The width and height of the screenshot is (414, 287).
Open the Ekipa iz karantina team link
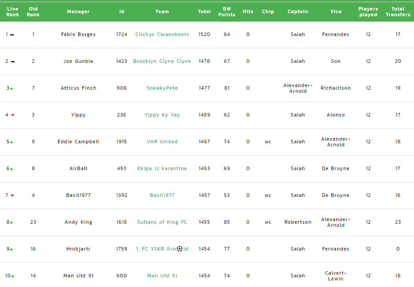162,168
